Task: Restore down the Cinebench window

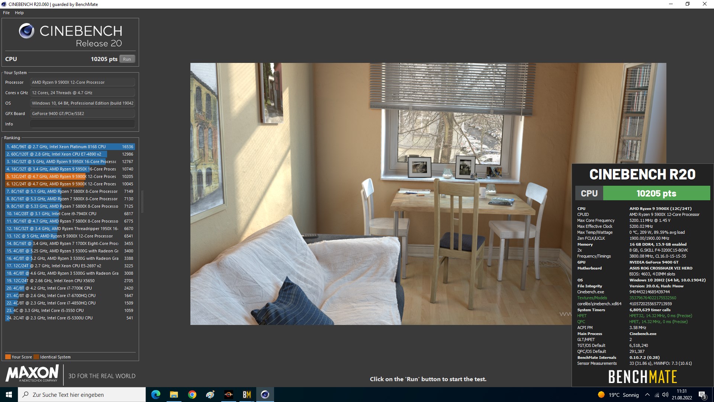Action: [688, 4]
